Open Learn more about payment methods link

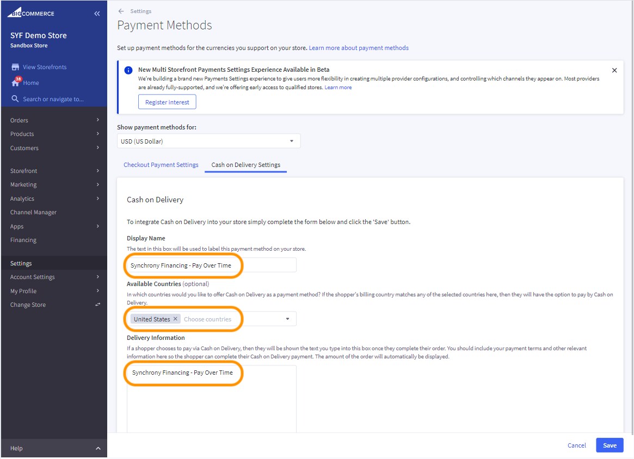pos(359,48)
